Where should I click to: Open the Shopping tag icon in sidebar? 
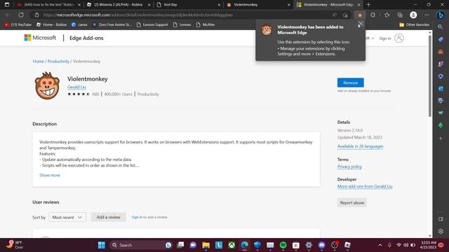tap(441, 39)
